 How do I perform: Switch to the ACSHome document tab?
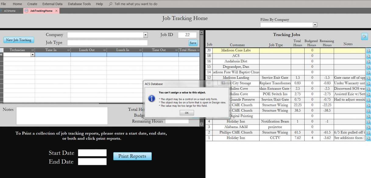coord(10,11)
